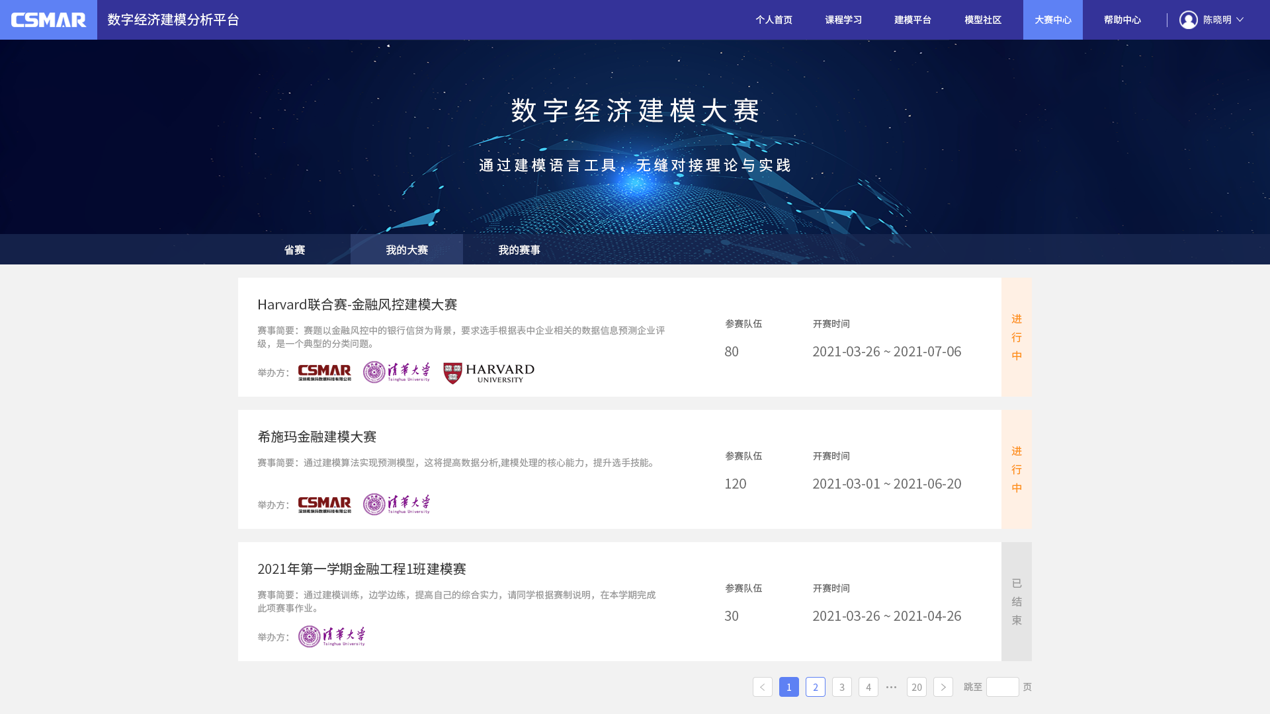
Task: Switch to the 省赛 tab
Action: (294, 250)
